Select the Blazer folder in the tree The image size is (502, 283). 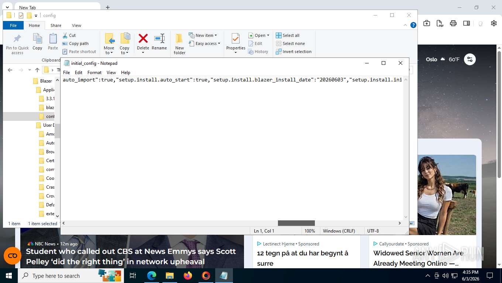point(42,81)
